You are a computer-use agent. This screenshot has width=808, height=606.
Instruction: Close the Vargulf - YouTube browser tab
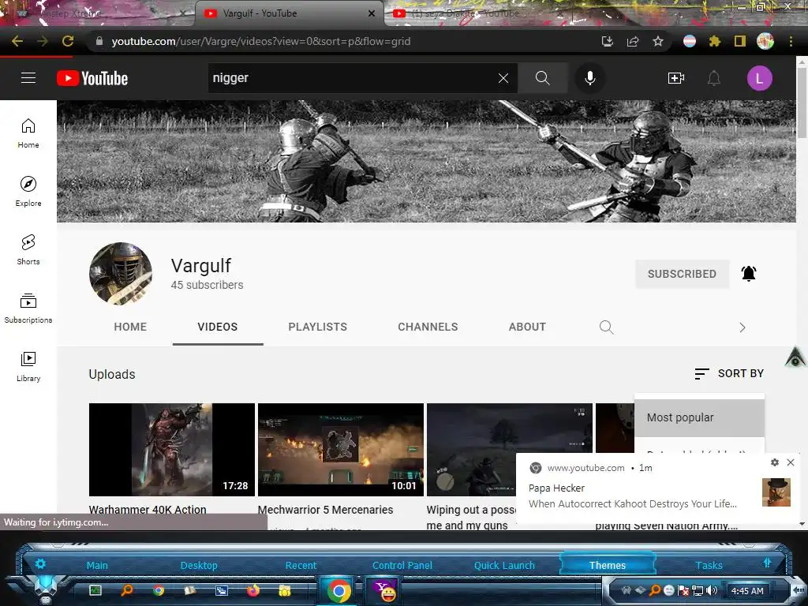[x=372, y=13]
